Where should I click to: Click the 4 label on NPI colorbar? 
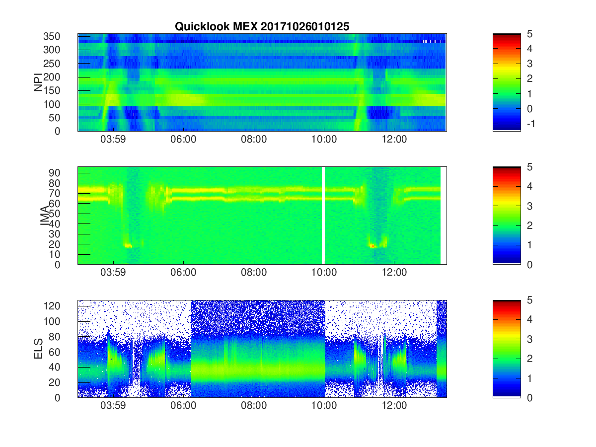pyautogui.click(x=529, y=49)
